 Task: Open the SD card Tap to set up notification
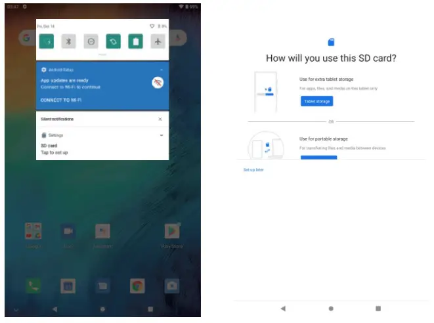(x=102, y=144)
